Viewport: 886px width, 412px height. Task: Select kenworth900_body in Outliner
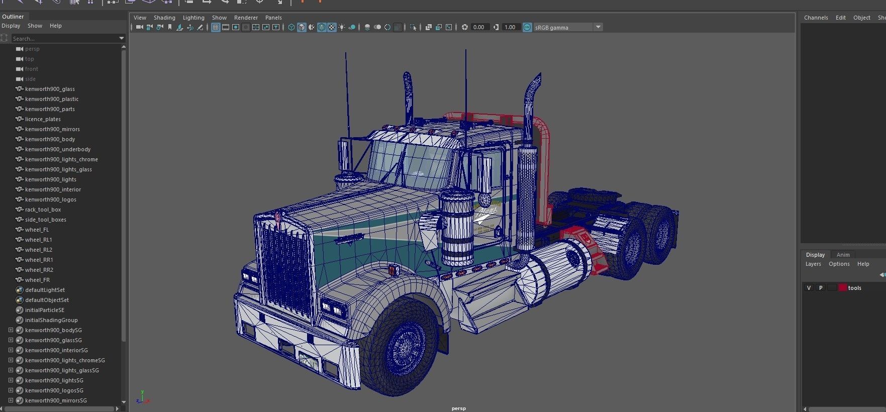pyautogui.click(x=50, y=139)
